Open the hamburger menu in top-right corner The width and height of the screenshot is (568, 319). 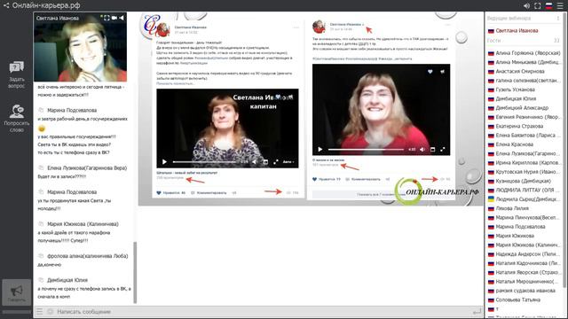[x=560, y=6]
